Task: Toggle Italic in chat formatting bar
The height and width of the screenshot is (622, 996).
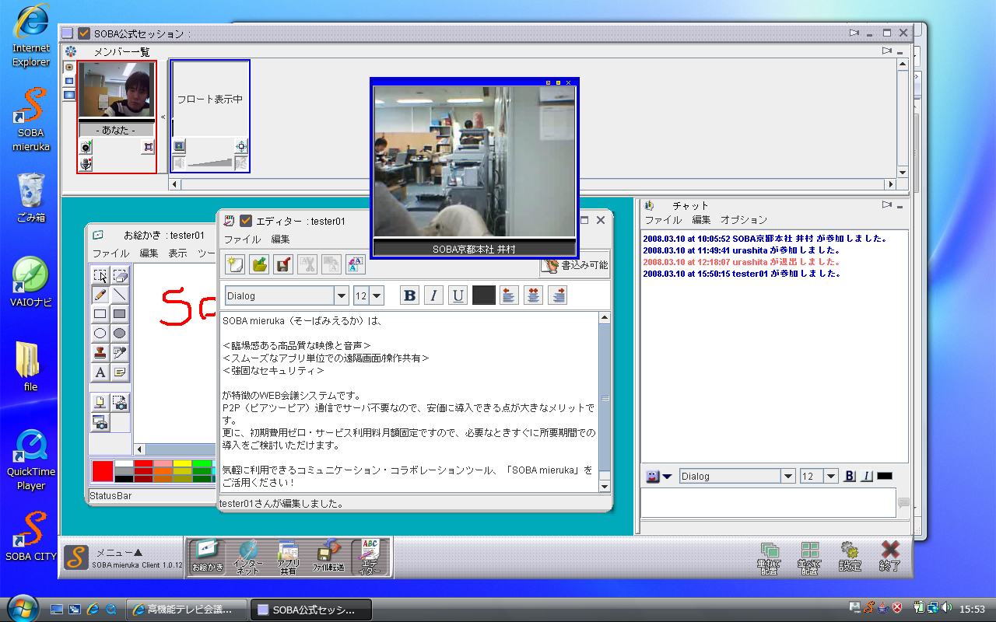Action: click(x=867, y=476)
